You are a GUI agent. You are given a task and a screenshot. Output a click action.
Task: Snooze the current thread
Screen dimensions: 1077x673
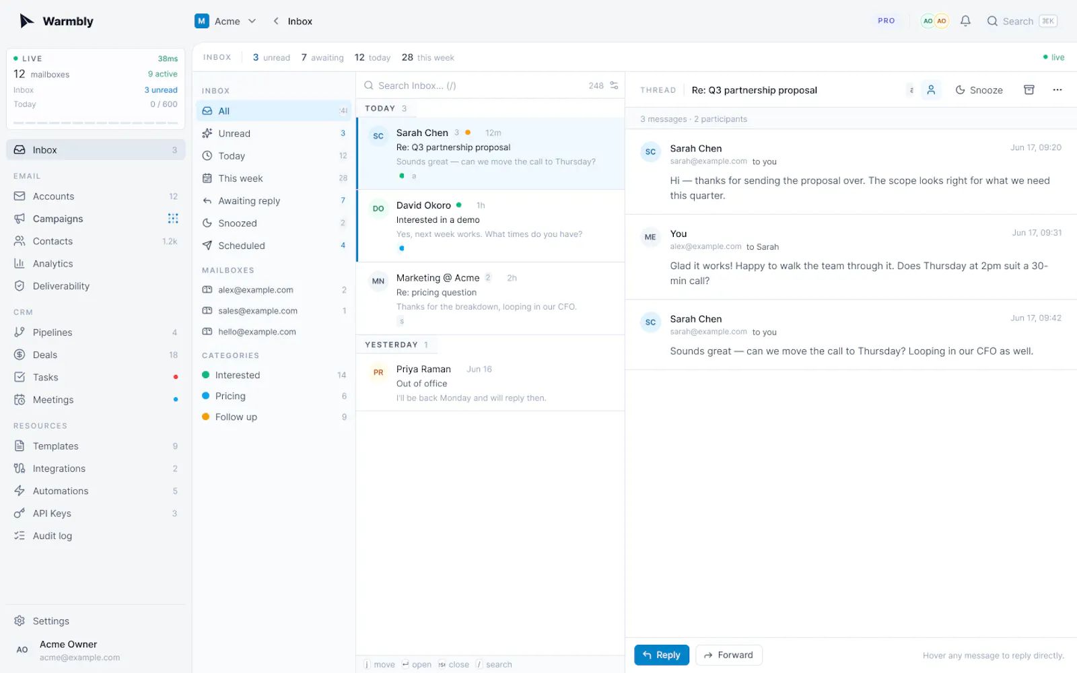(x=979, y=90)
